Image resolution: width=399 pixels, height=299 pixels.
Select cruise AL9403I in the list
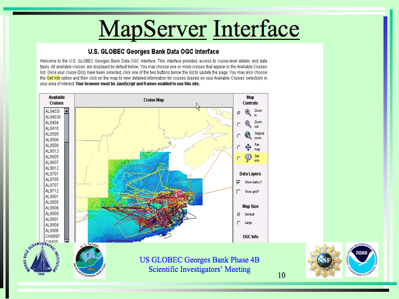[53, 111]
